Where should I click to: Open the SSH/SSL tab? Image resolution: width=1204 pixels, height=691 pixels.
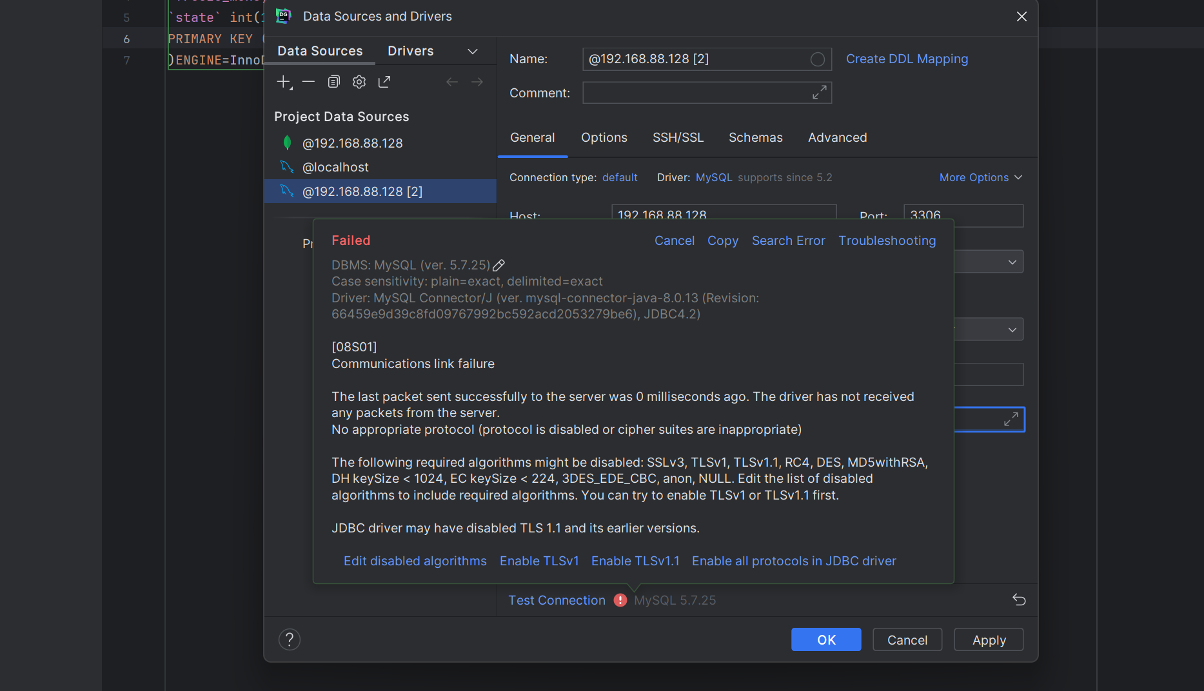pos(678,137)
